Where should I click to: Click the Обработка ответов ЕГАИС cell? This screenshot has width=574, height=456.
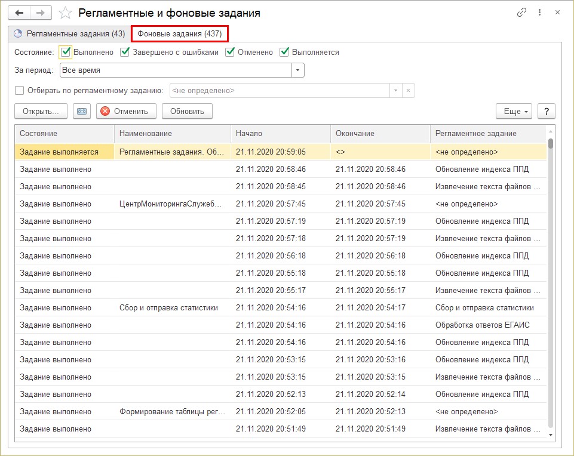(x=489, y=325)
